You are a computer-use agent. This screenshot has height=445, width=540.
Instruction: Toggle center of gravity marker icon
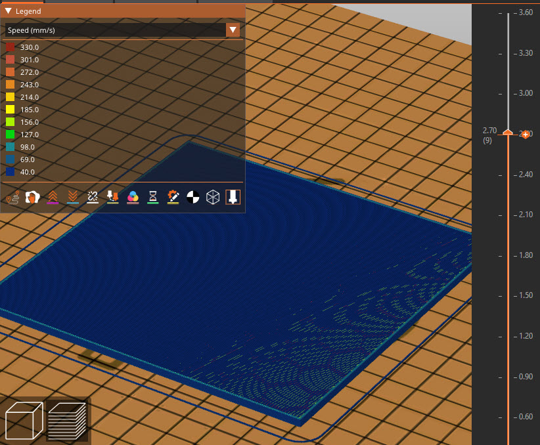pos(193,197)
